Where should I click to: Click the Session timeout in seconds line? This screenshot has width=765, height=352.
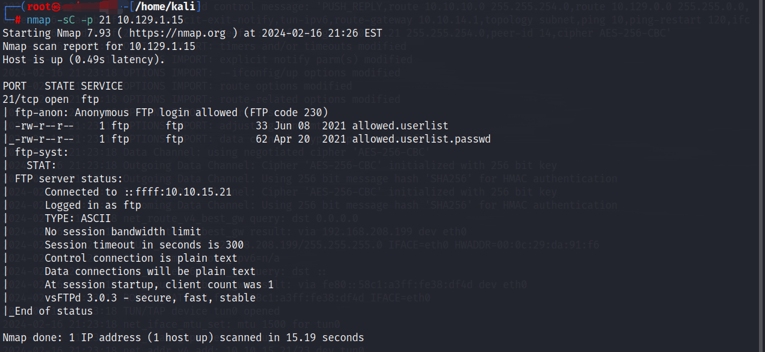[x=144, y=245]
